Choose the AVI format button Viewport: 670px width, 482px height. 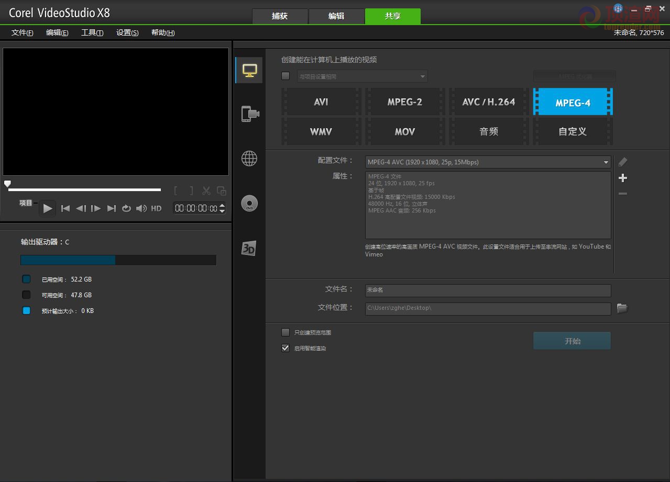[321, 102]
